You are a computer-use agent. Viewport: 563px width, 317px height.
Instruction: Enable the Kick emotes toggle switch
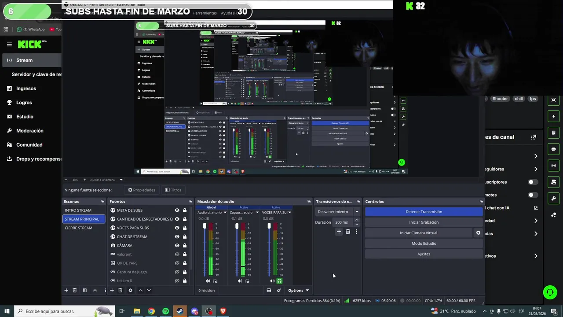point(532,195)
